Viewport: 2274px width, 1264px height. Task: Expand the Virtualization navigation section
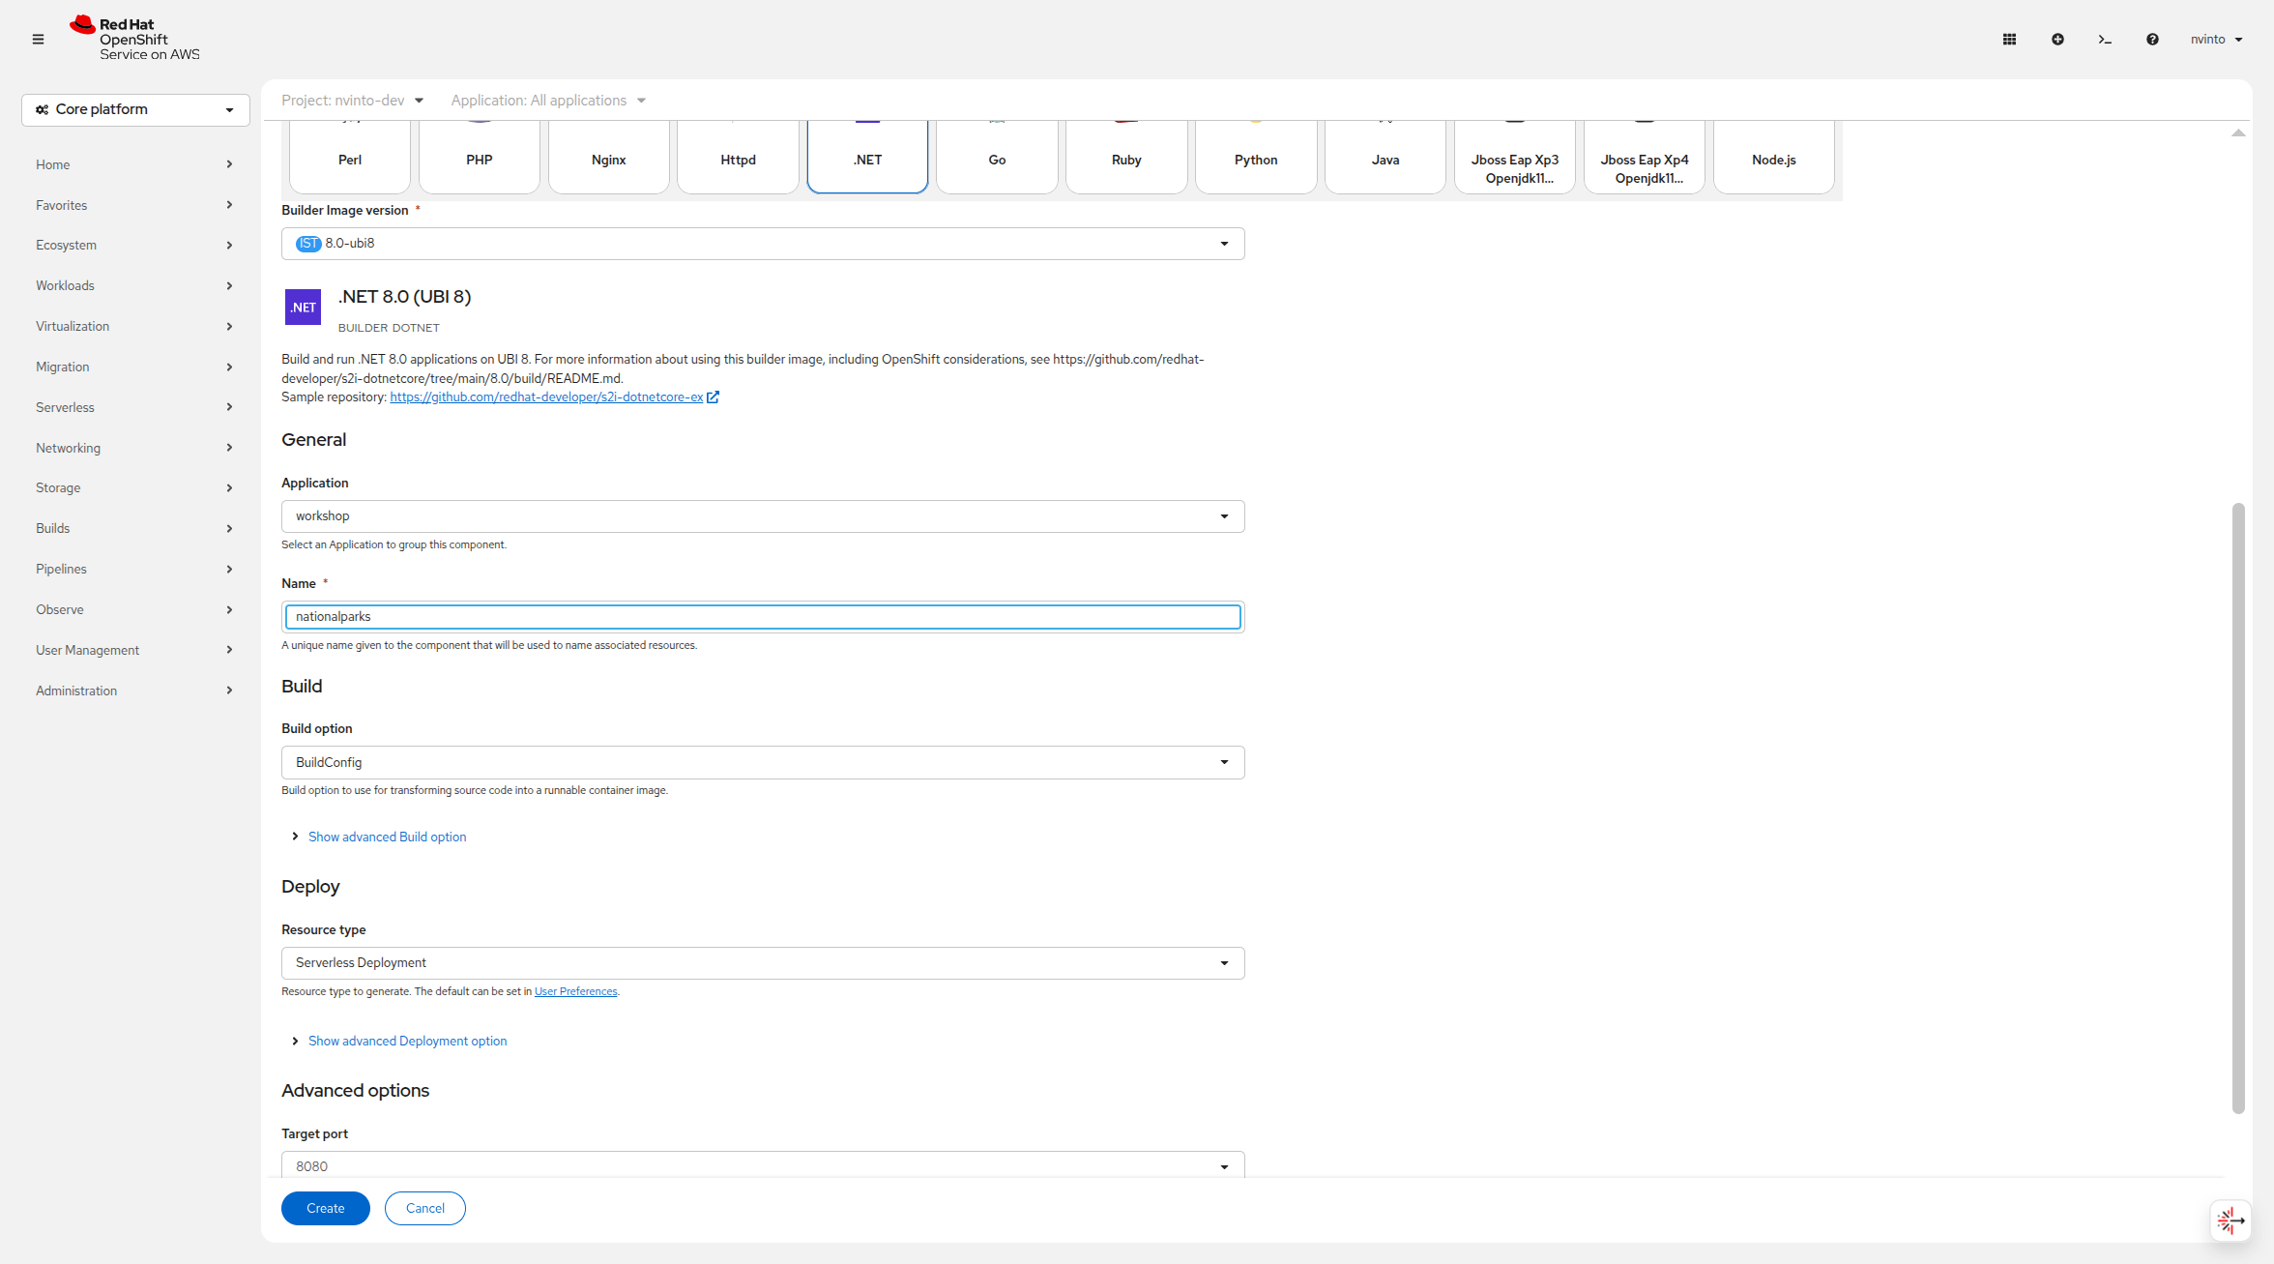click(x=135, y=327)
